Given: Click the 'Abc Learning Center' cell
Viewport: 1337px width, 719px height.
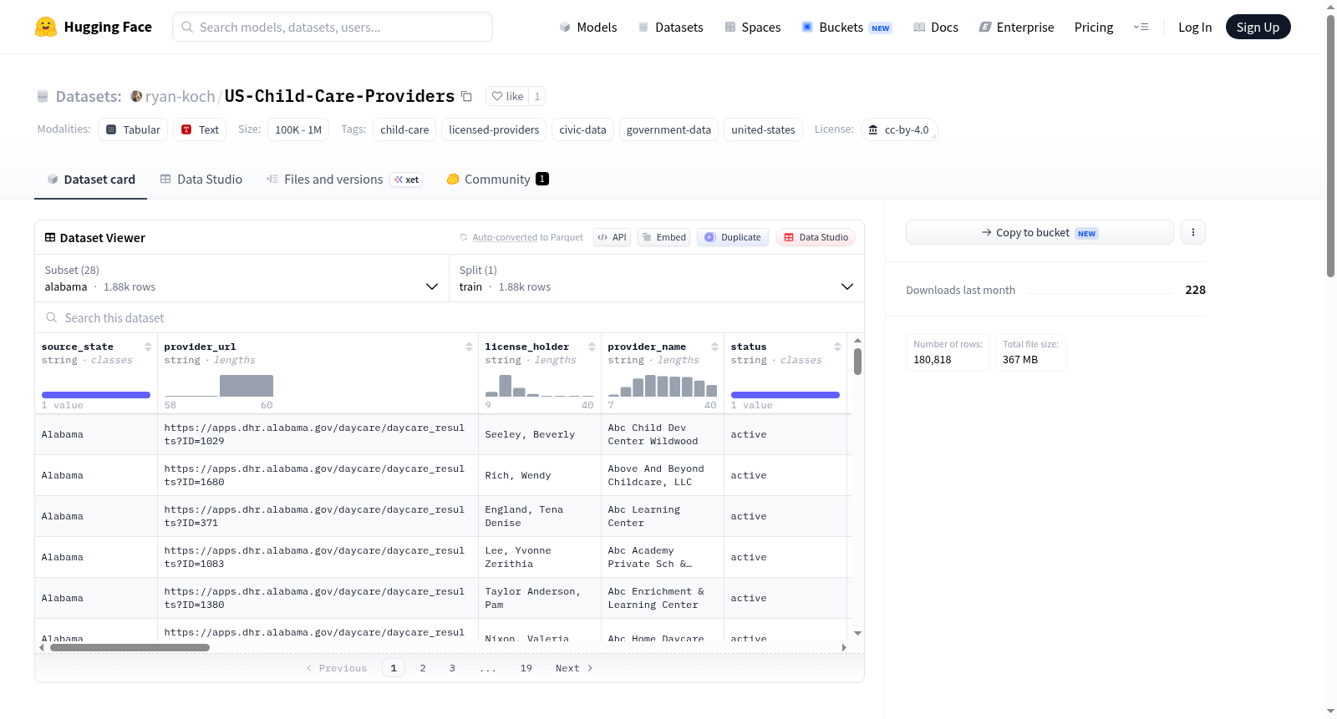Looking at the screenshot, I should click(663, 516).
